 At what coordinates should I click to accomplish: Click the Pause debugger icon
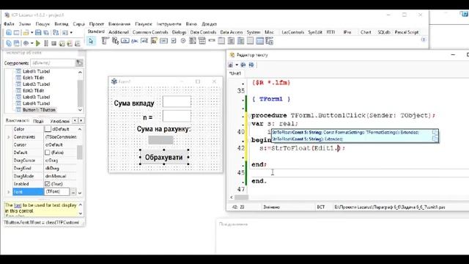[x=46, y=43]
